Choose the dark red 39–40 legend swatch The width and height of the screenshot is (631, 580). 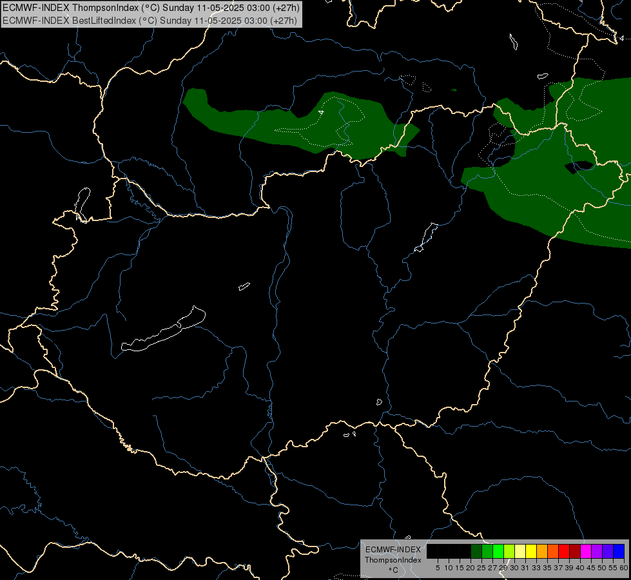(575, 552)
